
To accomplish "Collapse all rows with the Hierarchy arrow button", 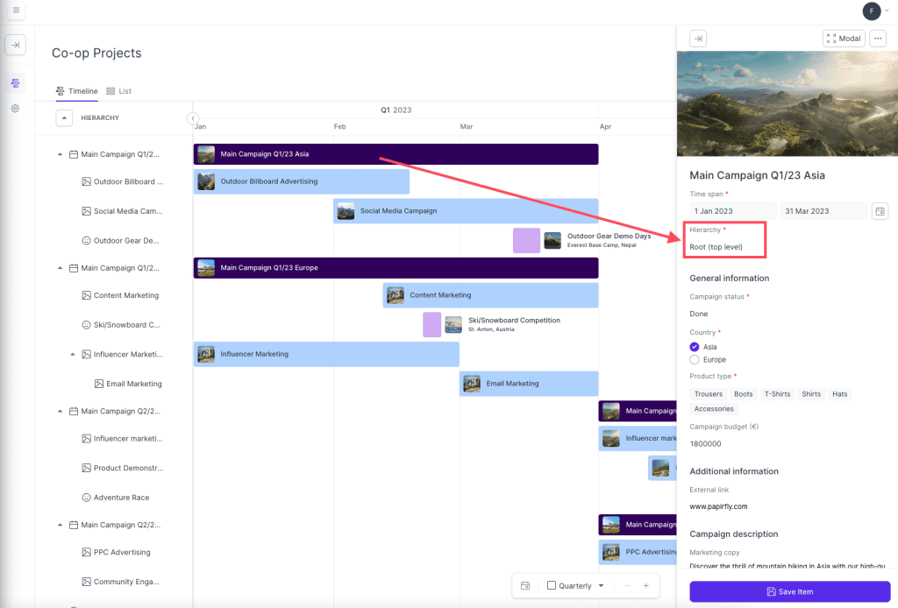I will point(64,117).
